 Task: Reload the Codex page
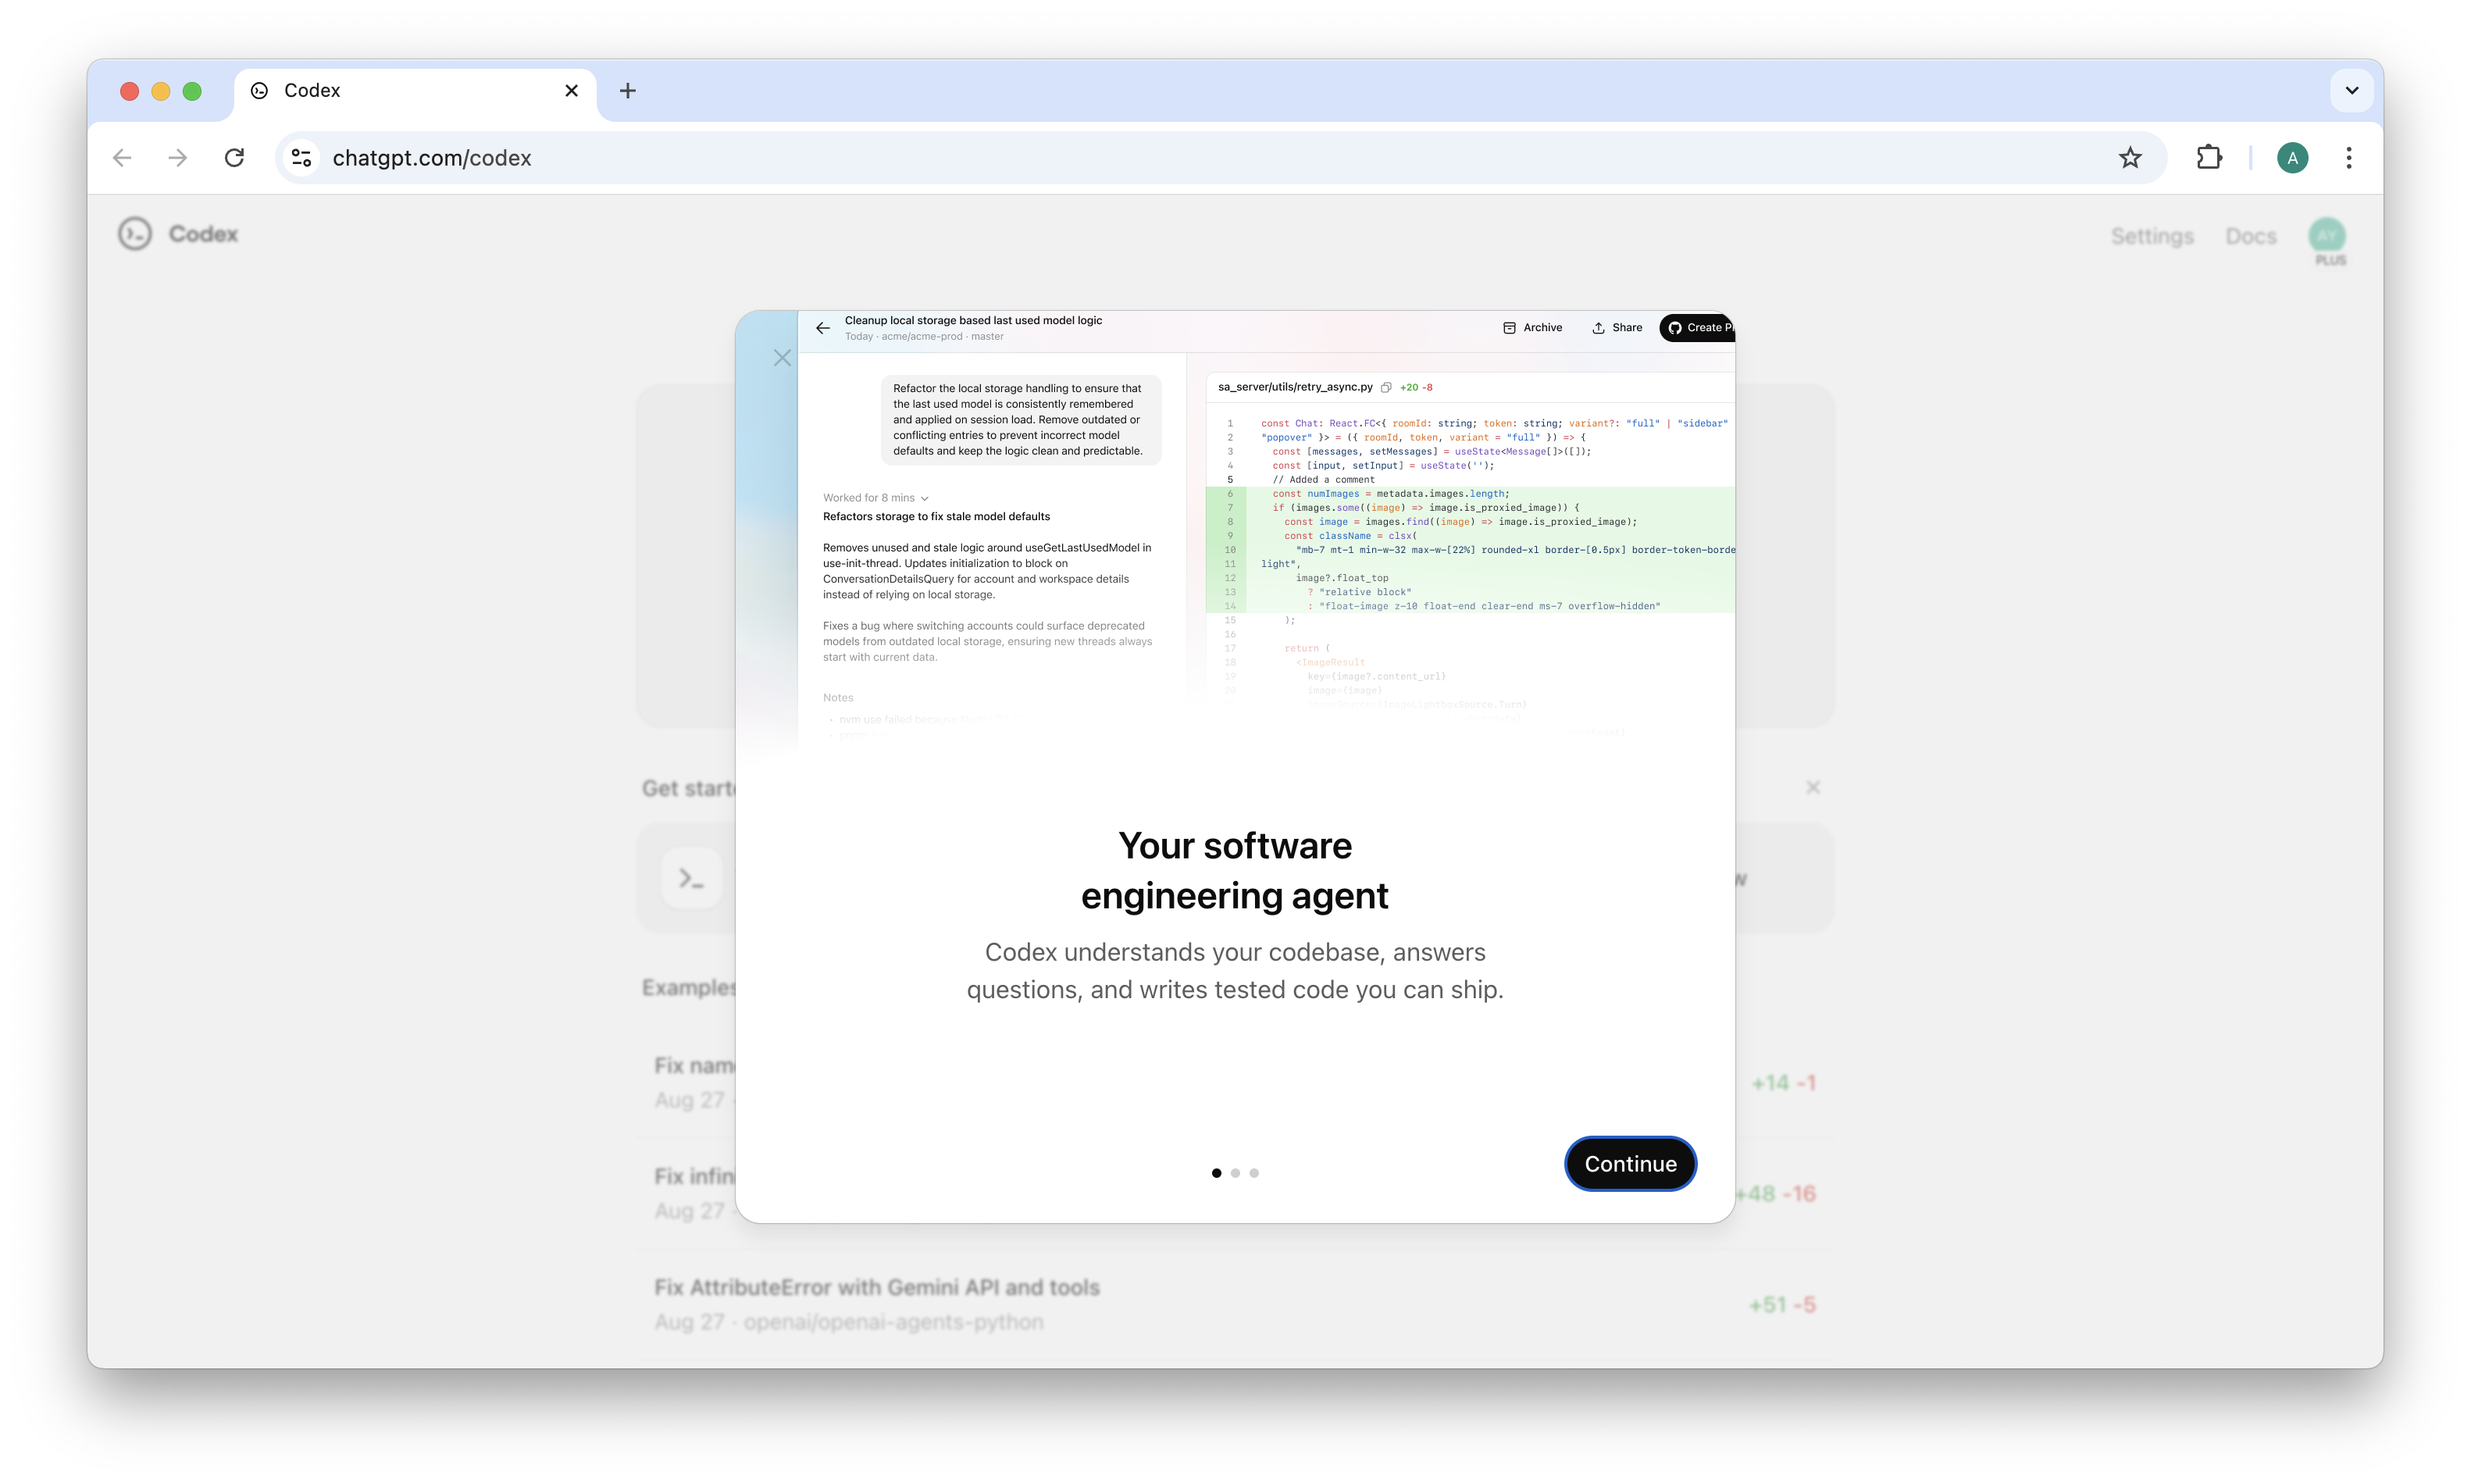click(x=234, y=158)
